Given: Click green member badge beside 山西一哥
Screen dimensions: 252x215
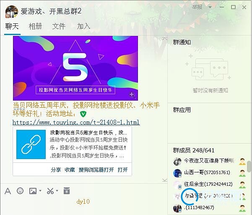Looking at the screenshot, I should coord(242,173).
